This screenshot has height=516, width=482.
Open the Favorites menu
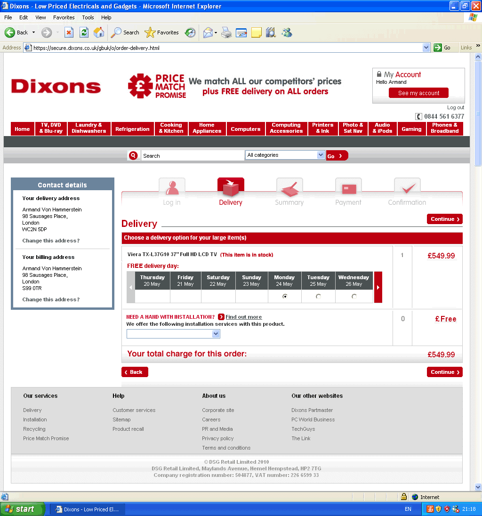click(64, 17)
